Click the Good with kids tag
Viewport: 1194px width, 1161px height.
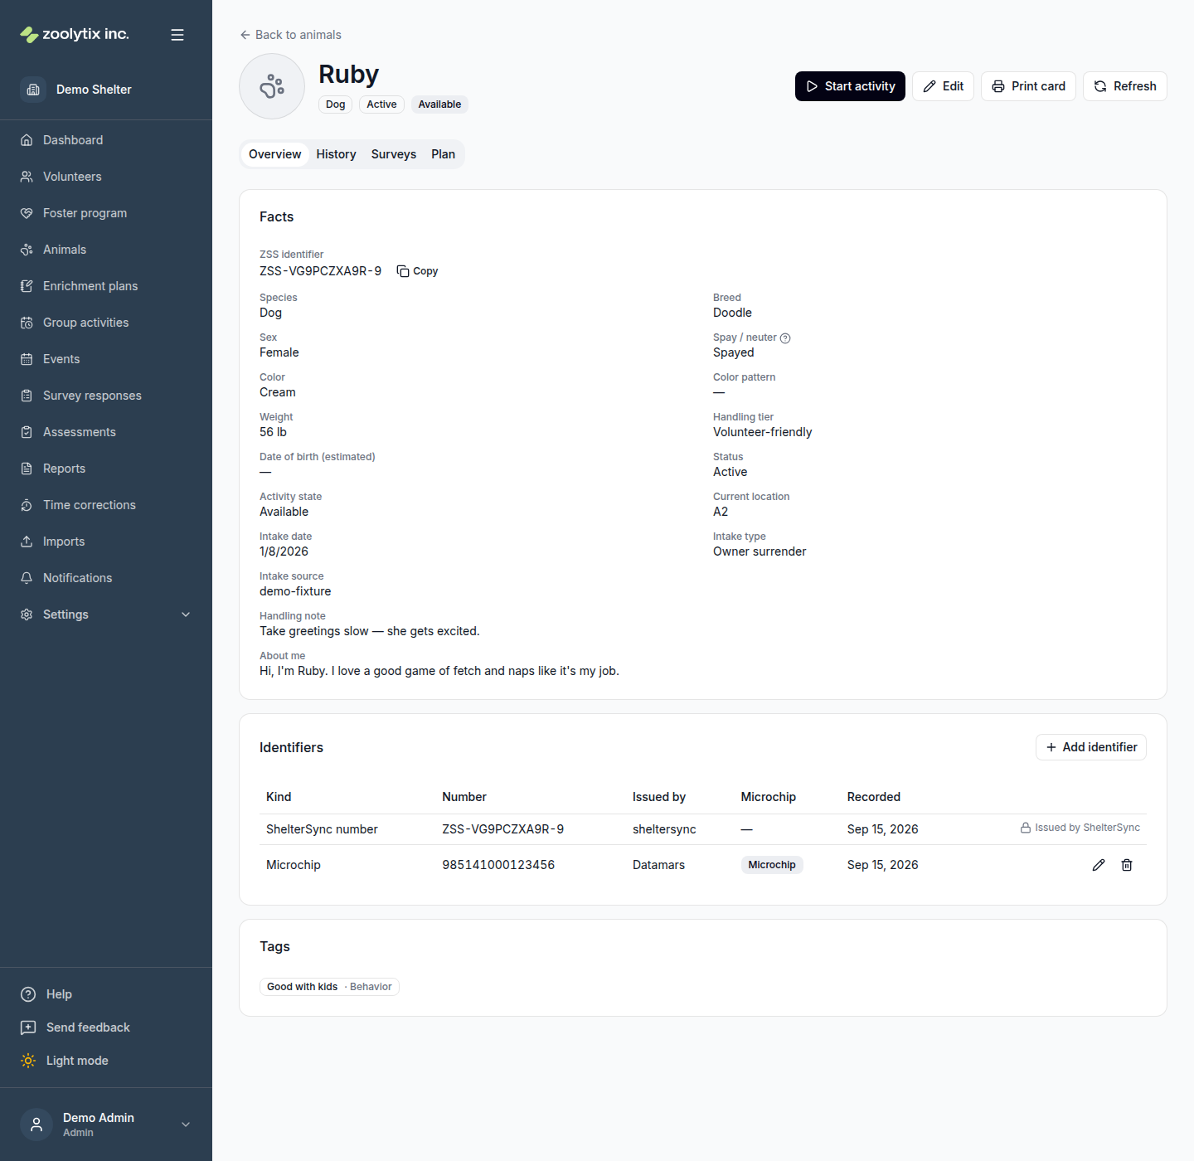pos(329,987)
